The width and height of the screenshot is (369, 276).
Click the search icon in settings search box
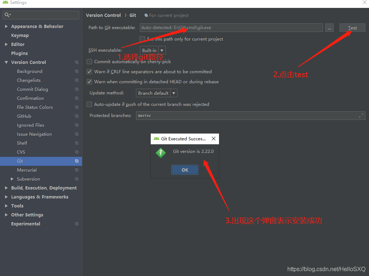click(x=7, y=15)
